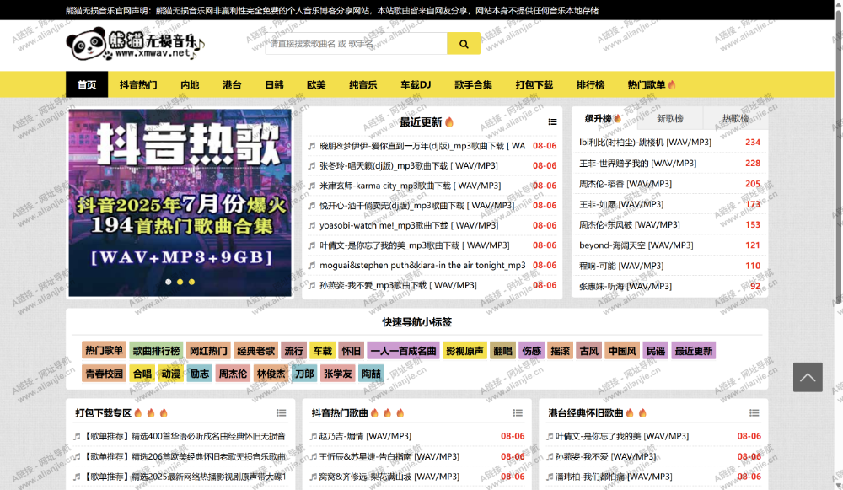Click the yellow search magnifier button
This screenshot has width=843, height=490.
(x=464, y=44)
